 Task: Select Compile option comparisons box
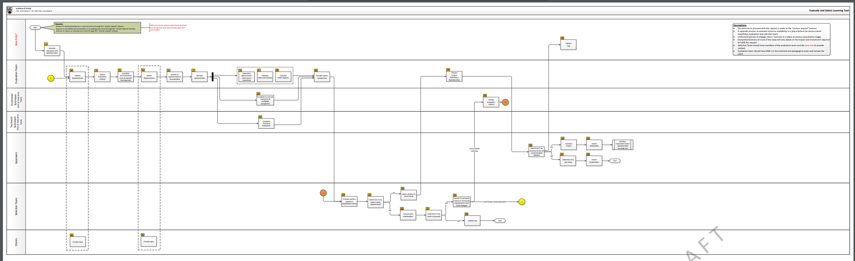click(322, 77)
